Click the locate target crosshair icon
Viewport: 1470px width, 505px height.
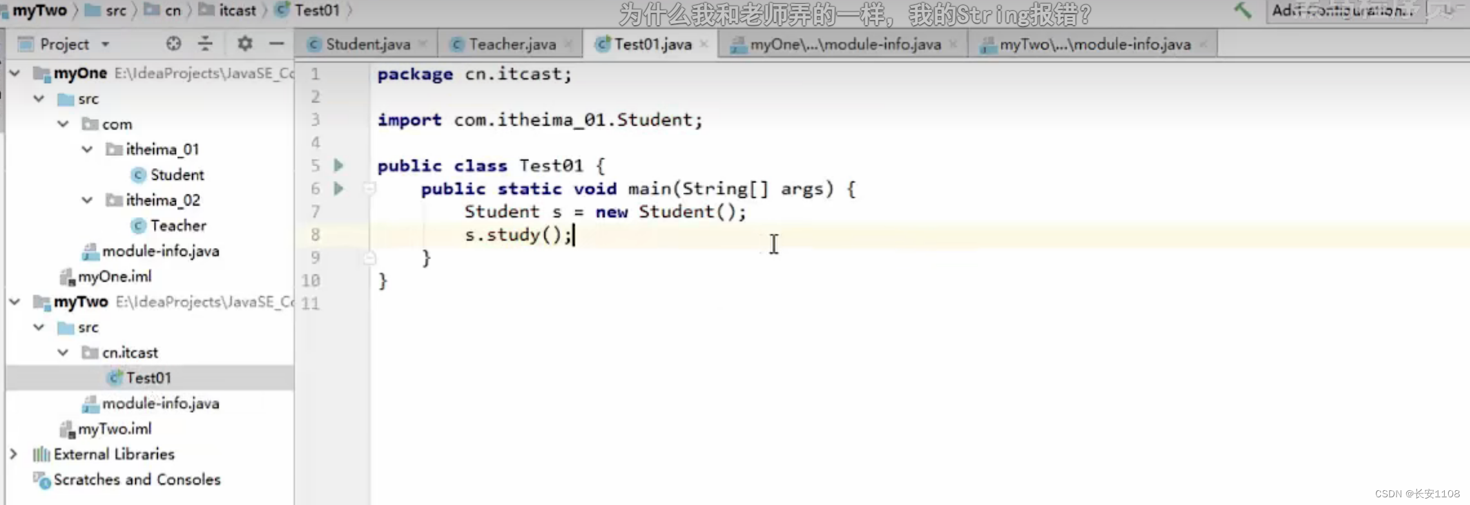tap(173, 44)
